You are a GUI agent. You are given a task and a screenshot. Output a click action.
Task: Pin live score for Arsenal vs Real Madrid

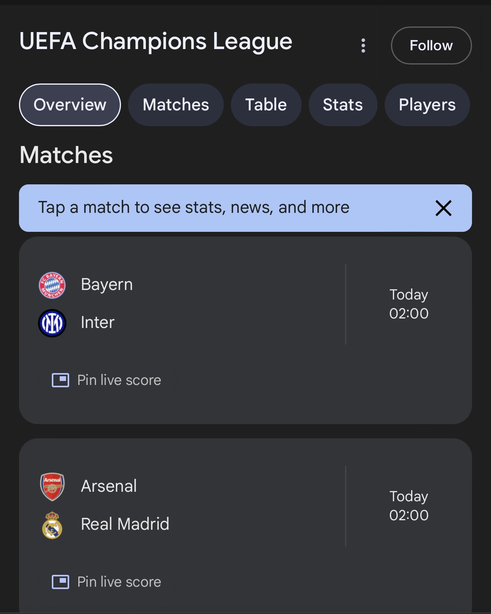pyautogui.click(x=107, y=582)
